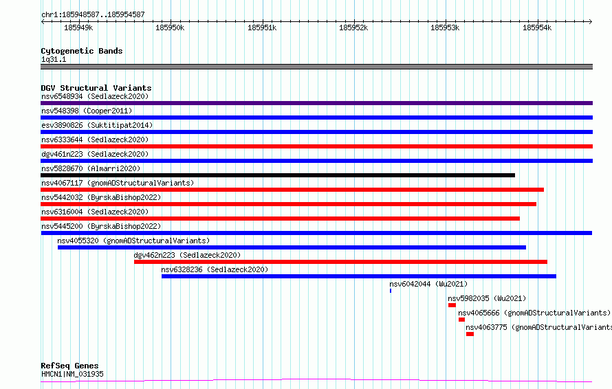This screenshot has width=612, height=389.
Task: Select the nsv548398 (Cooper2011) blue bar
Action: coord(316,118)
